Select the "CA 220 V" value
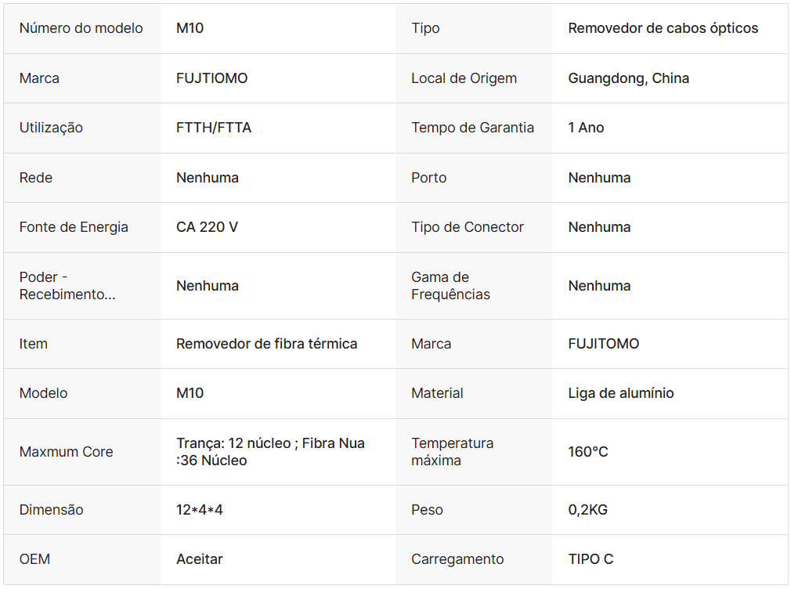Image resolution: width=791 pixels, height=589 pixels. click(207, 227)
